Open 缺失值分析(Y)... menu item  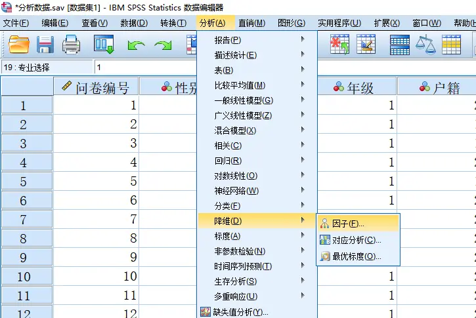257,311
